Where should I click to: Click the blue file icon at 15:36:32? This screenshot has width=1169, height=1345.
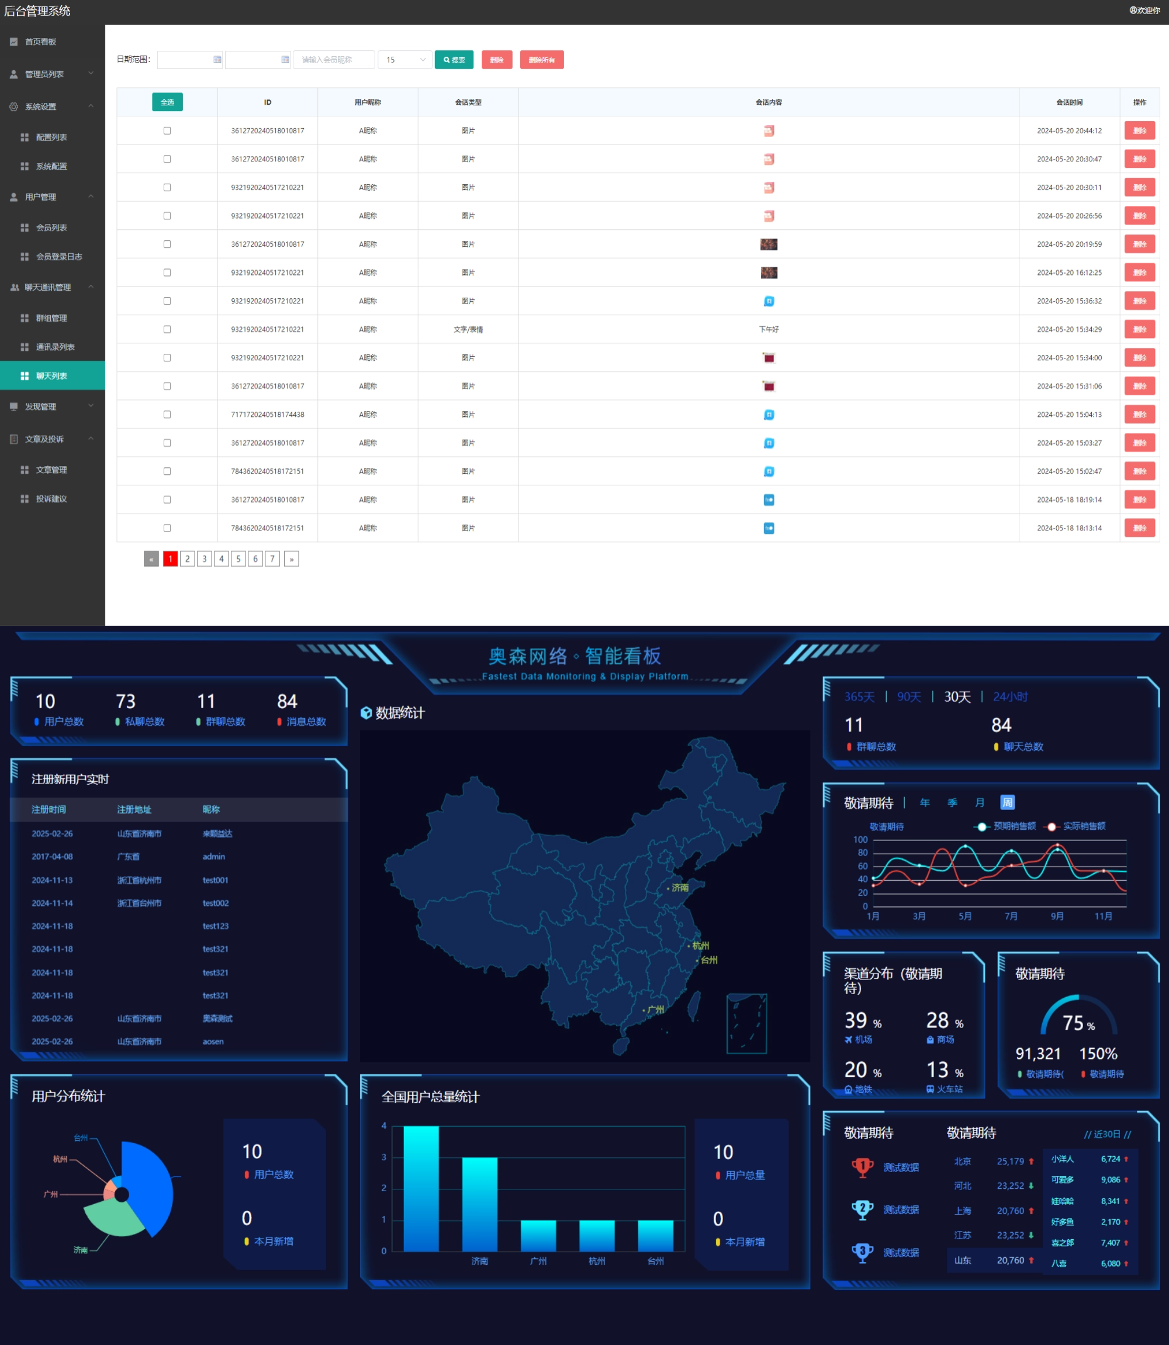(769, 301)
